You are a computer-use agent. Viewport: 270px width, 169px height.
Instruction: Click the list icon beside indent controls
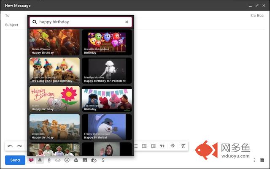pos(136,146)
